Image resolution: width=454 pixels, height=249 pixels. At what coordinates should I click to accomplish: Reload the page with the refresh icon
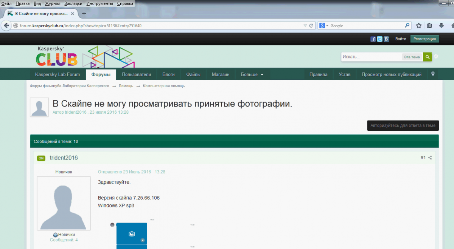(311, 26)
